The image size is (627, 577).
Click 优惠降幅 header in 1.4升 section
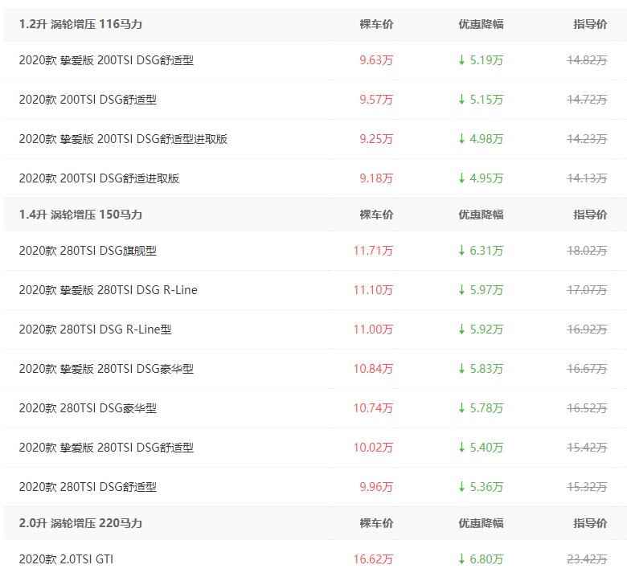click(x=481, y=215)
